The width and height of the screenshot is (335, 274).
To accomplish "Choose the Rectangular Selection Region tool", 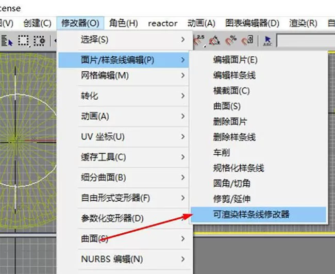I will [23, 41].
